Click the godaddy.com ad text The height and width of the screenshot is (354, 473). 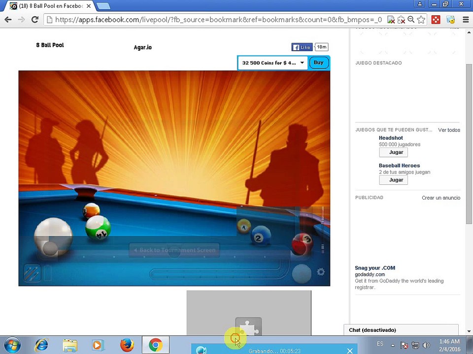coord(370,274)
